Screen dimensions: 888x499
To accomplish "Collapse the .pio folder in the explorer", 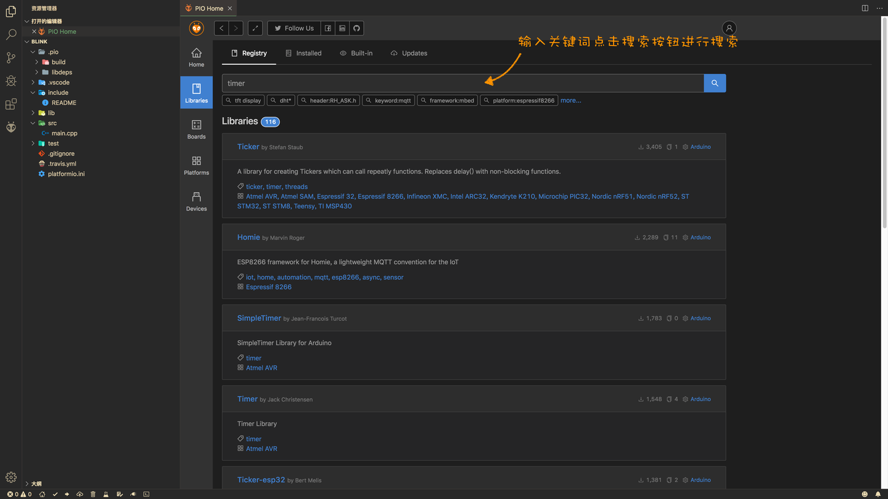I will pyautogui.click(x=31, y=52).
